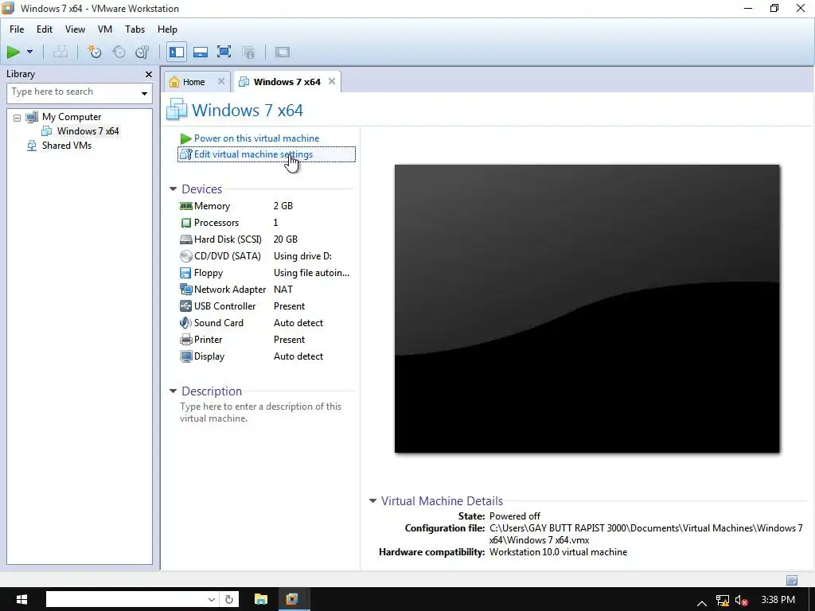Open the library search dropdown arrow
The width and height of the screenshot is (815, 611).
click(x=145, y=94)
